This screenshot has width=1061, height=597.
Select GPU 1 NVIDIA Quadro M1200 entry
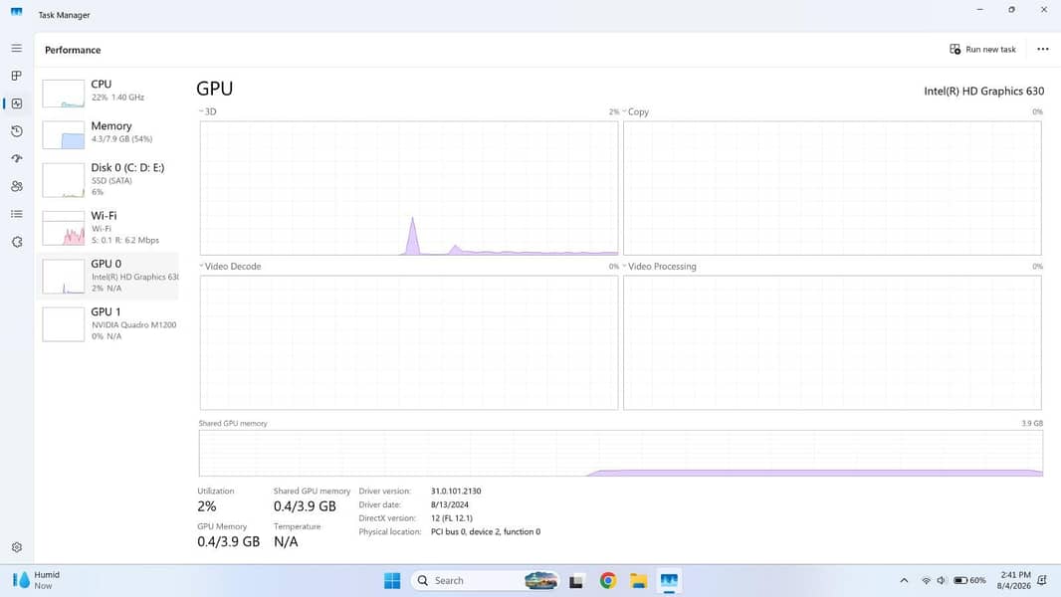[107, 323]
